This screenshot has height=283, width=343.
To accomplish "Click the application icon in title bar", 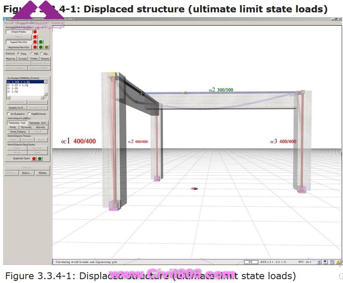I will pyautogui.click(x=5, y=19).
